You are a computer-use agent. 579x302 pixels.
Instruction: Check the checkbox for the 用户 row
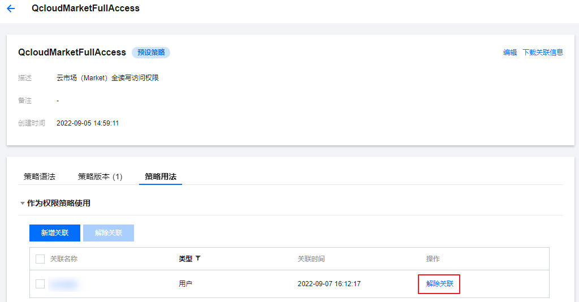pos(40,284)
